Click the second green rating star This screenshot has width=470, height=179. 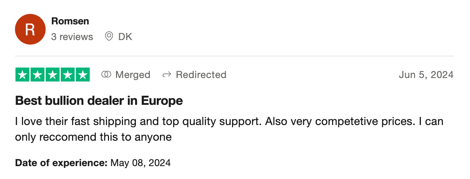click(x=38, y=75)
